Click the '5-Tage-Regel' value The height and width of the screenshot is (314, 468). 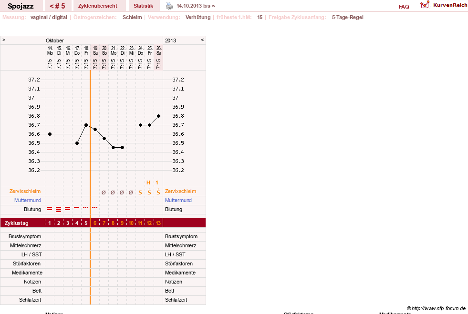tap(348, 17)
